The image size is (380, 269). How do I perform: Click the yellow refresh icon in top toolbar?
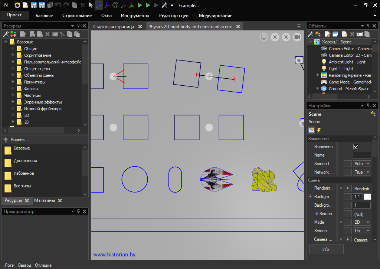(x=17, y=6)
